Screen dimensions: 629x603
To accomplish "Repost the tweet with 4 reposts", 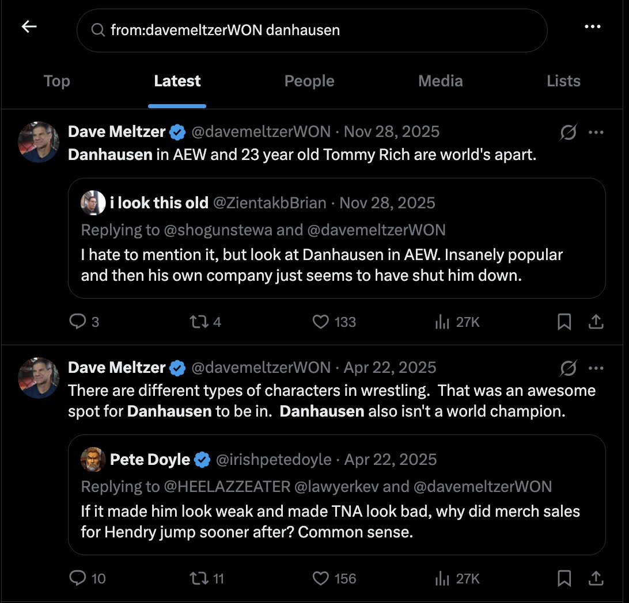I will [199, 322].
